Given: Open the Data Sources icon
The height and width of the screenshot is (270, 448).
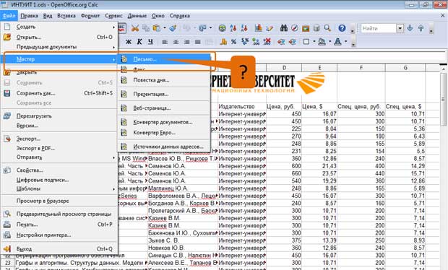Looking at the screenshot, I should pyautogui.click(x=316, y=28).
